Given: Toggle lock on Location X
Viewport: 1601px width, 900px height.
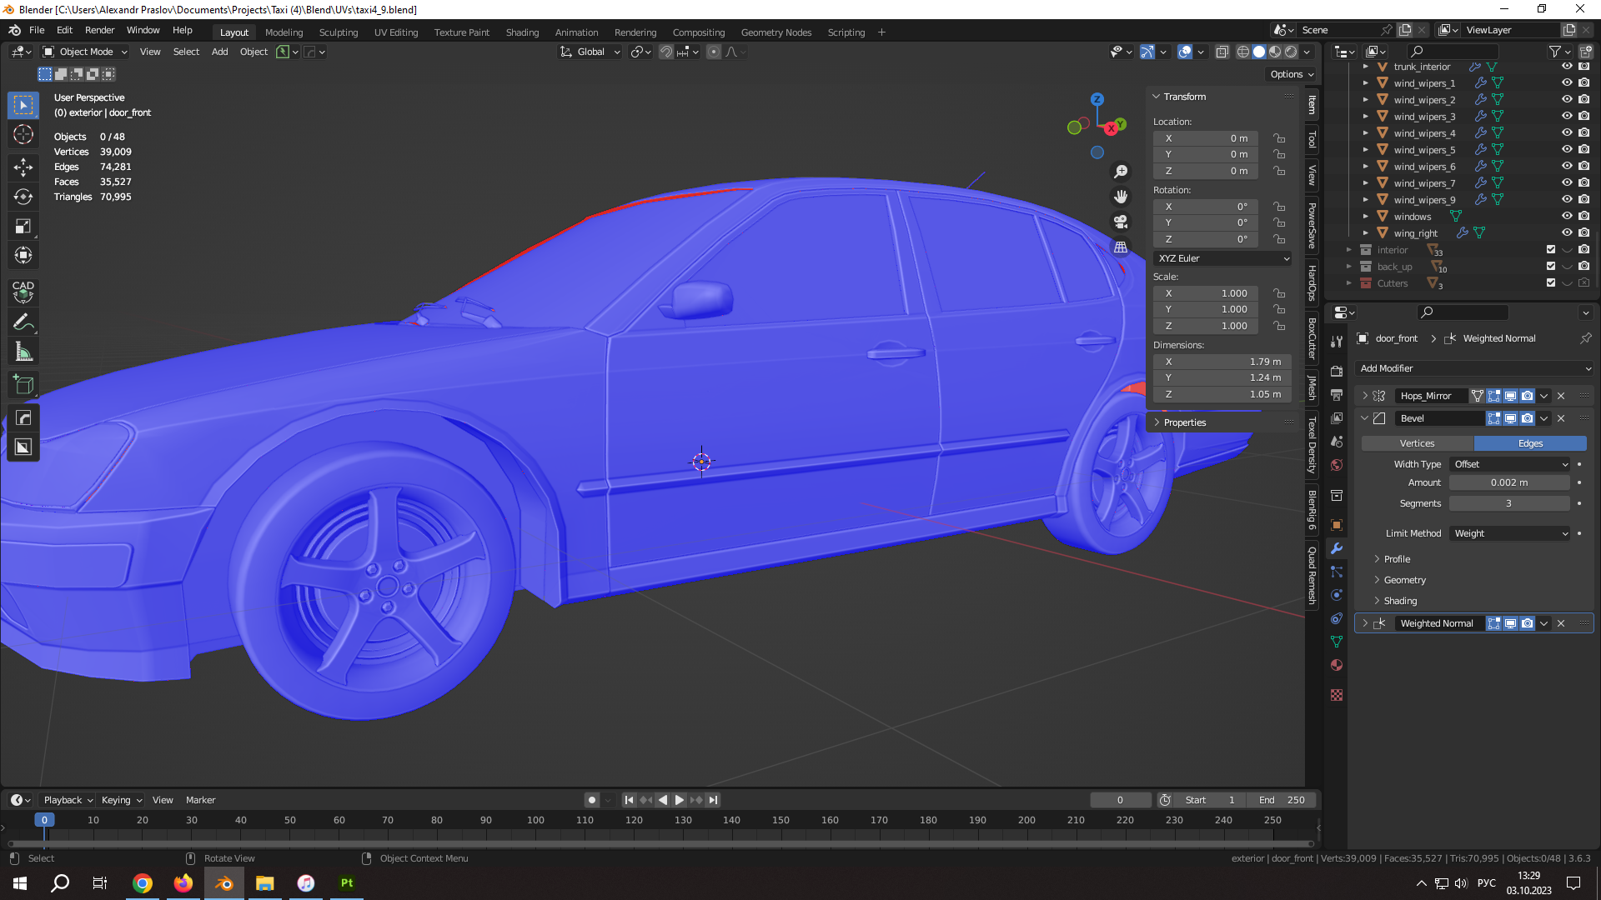Looking at the screenshot, I should coord(1279,138).
